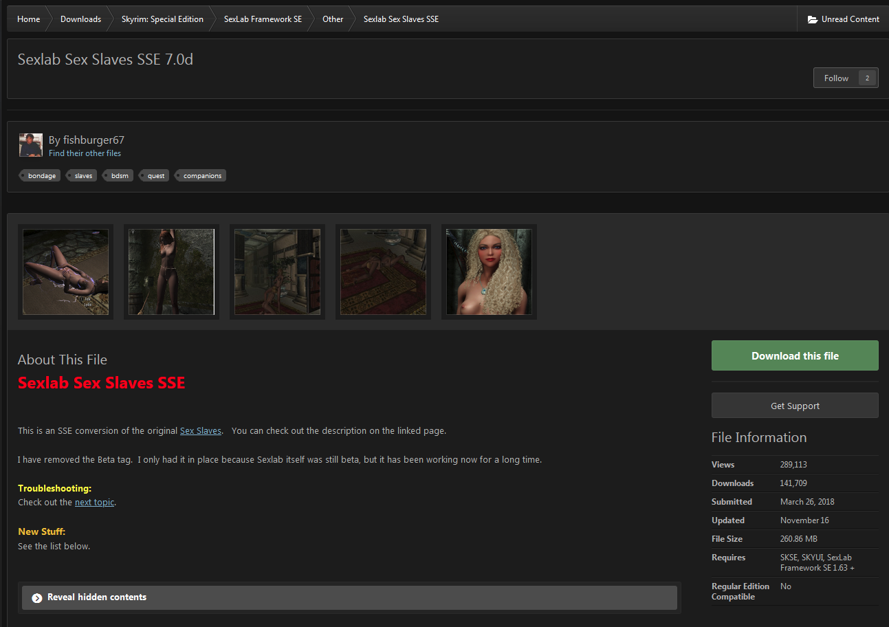Click Find their other files
Viewport: 889px width, 627px height.
pos(85,153)
